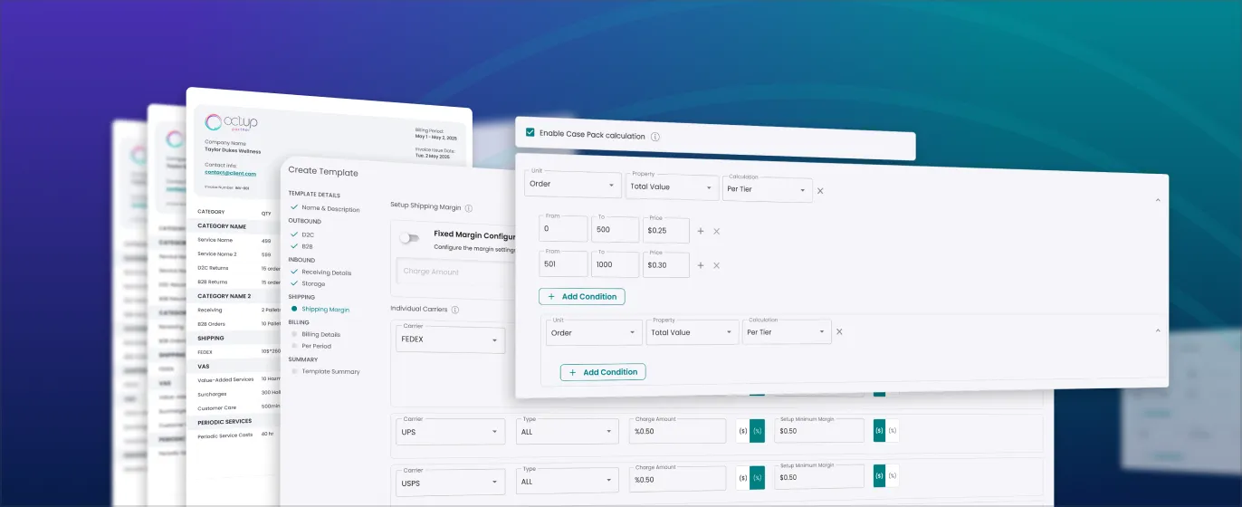Select (%) for USPS charge amount
The width and height of the screenshot is (1242, 507).
[758, 479]
